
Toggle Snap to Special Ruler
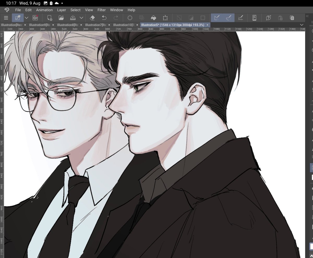point(228,18)
